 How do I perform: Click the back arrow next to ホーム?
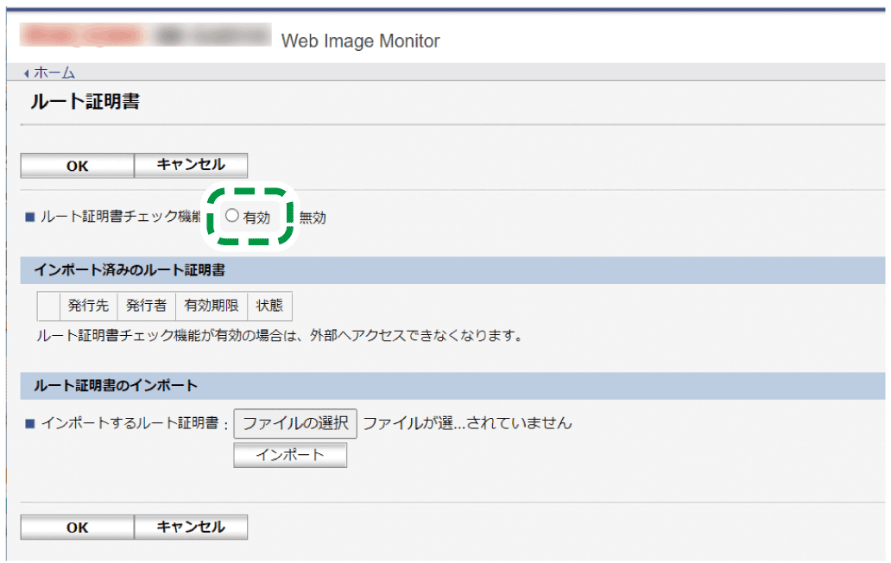coord(28,73)
